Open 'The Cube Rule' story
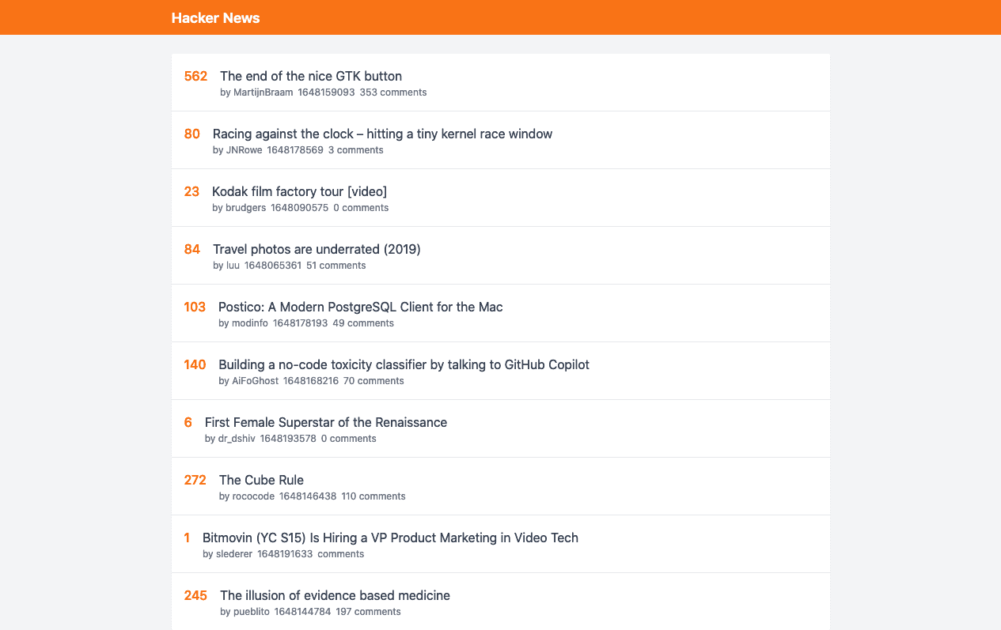Viewport: 1001px width, 630px height. [x=261, y=480]
